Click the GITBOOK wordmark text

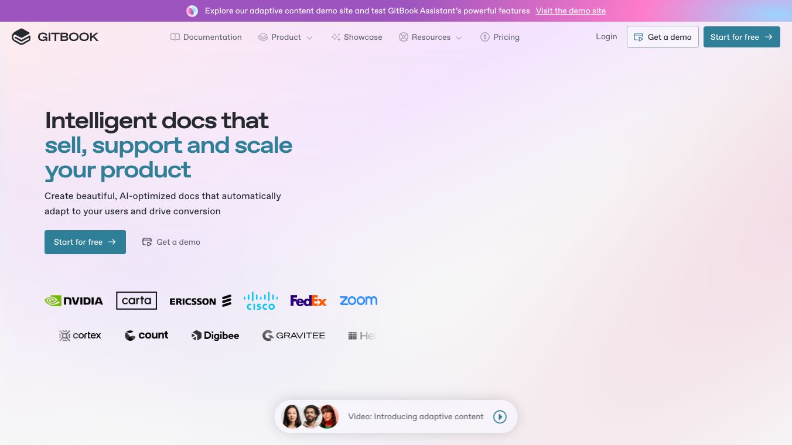point(68,37)
